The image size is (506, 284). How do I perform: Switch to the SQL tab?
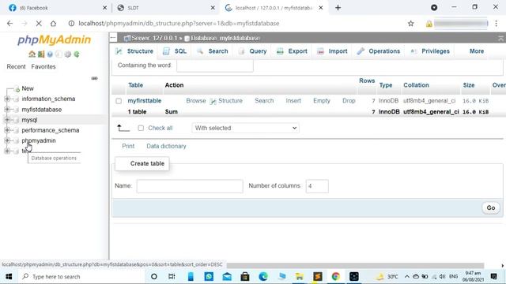click(175, 51)
